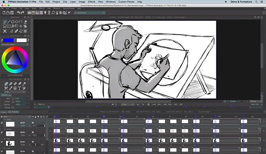Click the redo arrow in toolbar
This screenshot has width=266, height=154.
(23, 13)
